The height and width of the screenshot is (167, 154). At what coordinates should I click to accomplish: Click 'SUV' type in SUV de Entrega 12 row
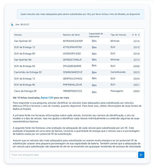click(113, 47)
